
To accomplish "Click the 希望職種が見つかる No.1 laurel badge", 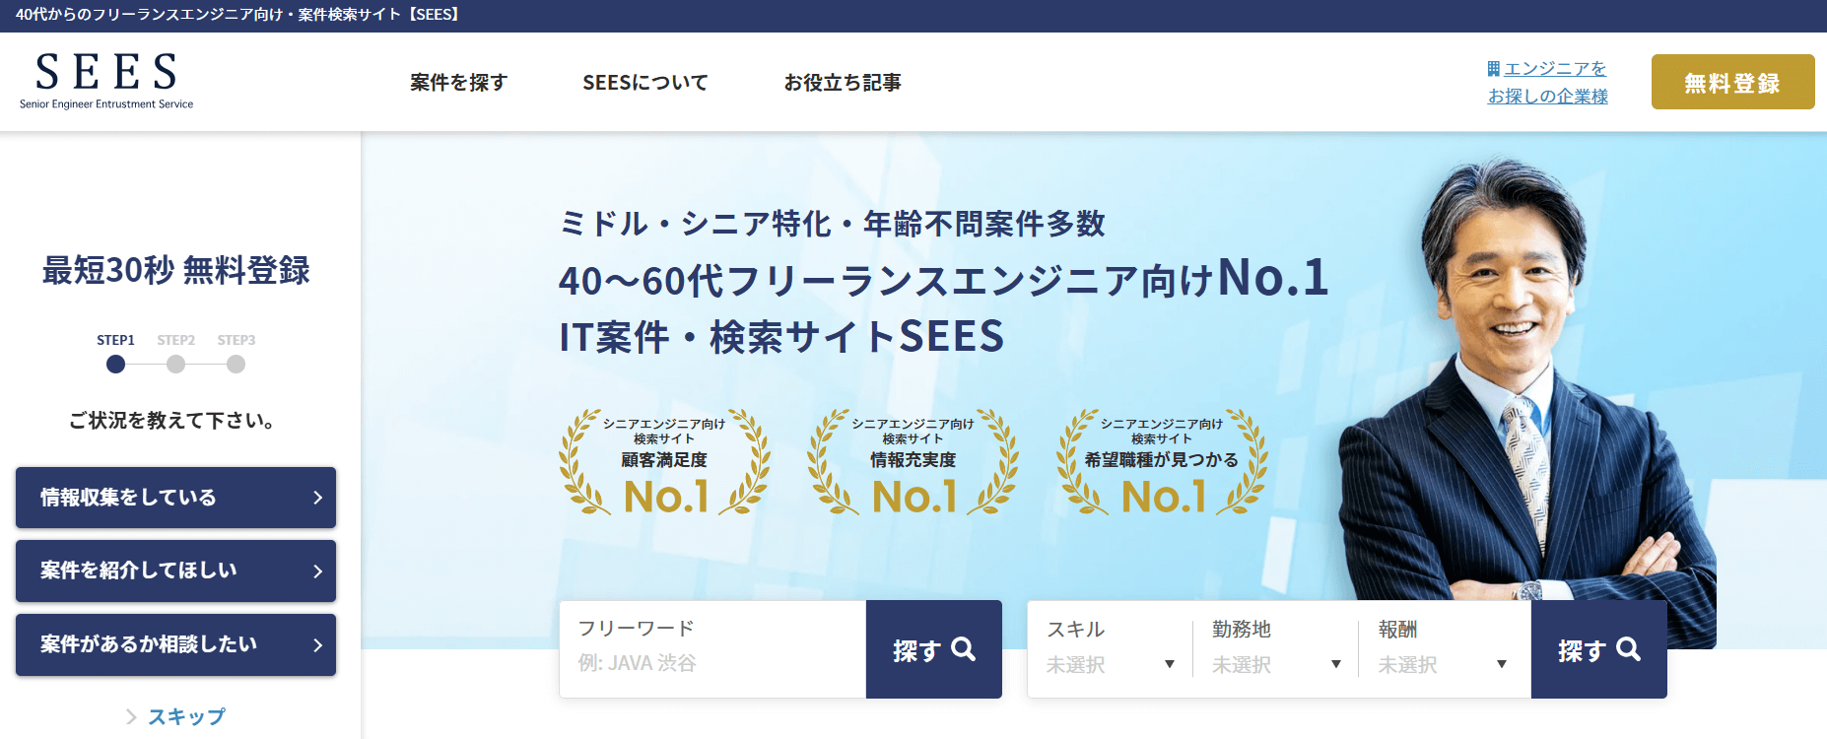I will 1162,462.
